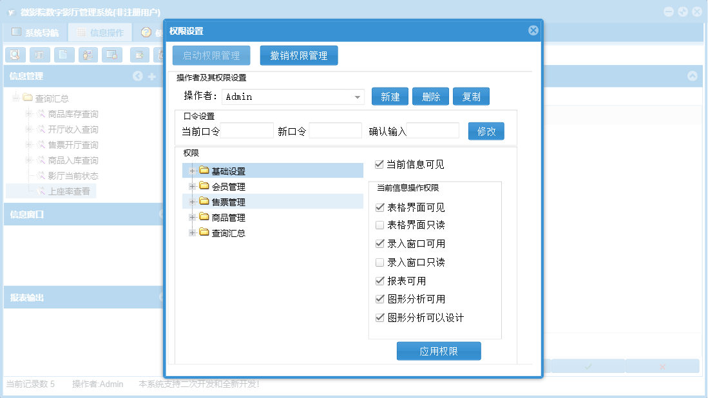The width and height of the screenshot is (708, 398).
Task: Expand 商品入库查询 node in sidebar
Action: [x=28, y=160]
